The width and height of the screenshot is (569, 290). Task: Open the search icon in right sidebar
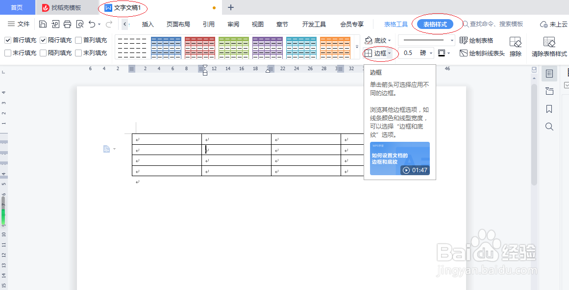549,126
